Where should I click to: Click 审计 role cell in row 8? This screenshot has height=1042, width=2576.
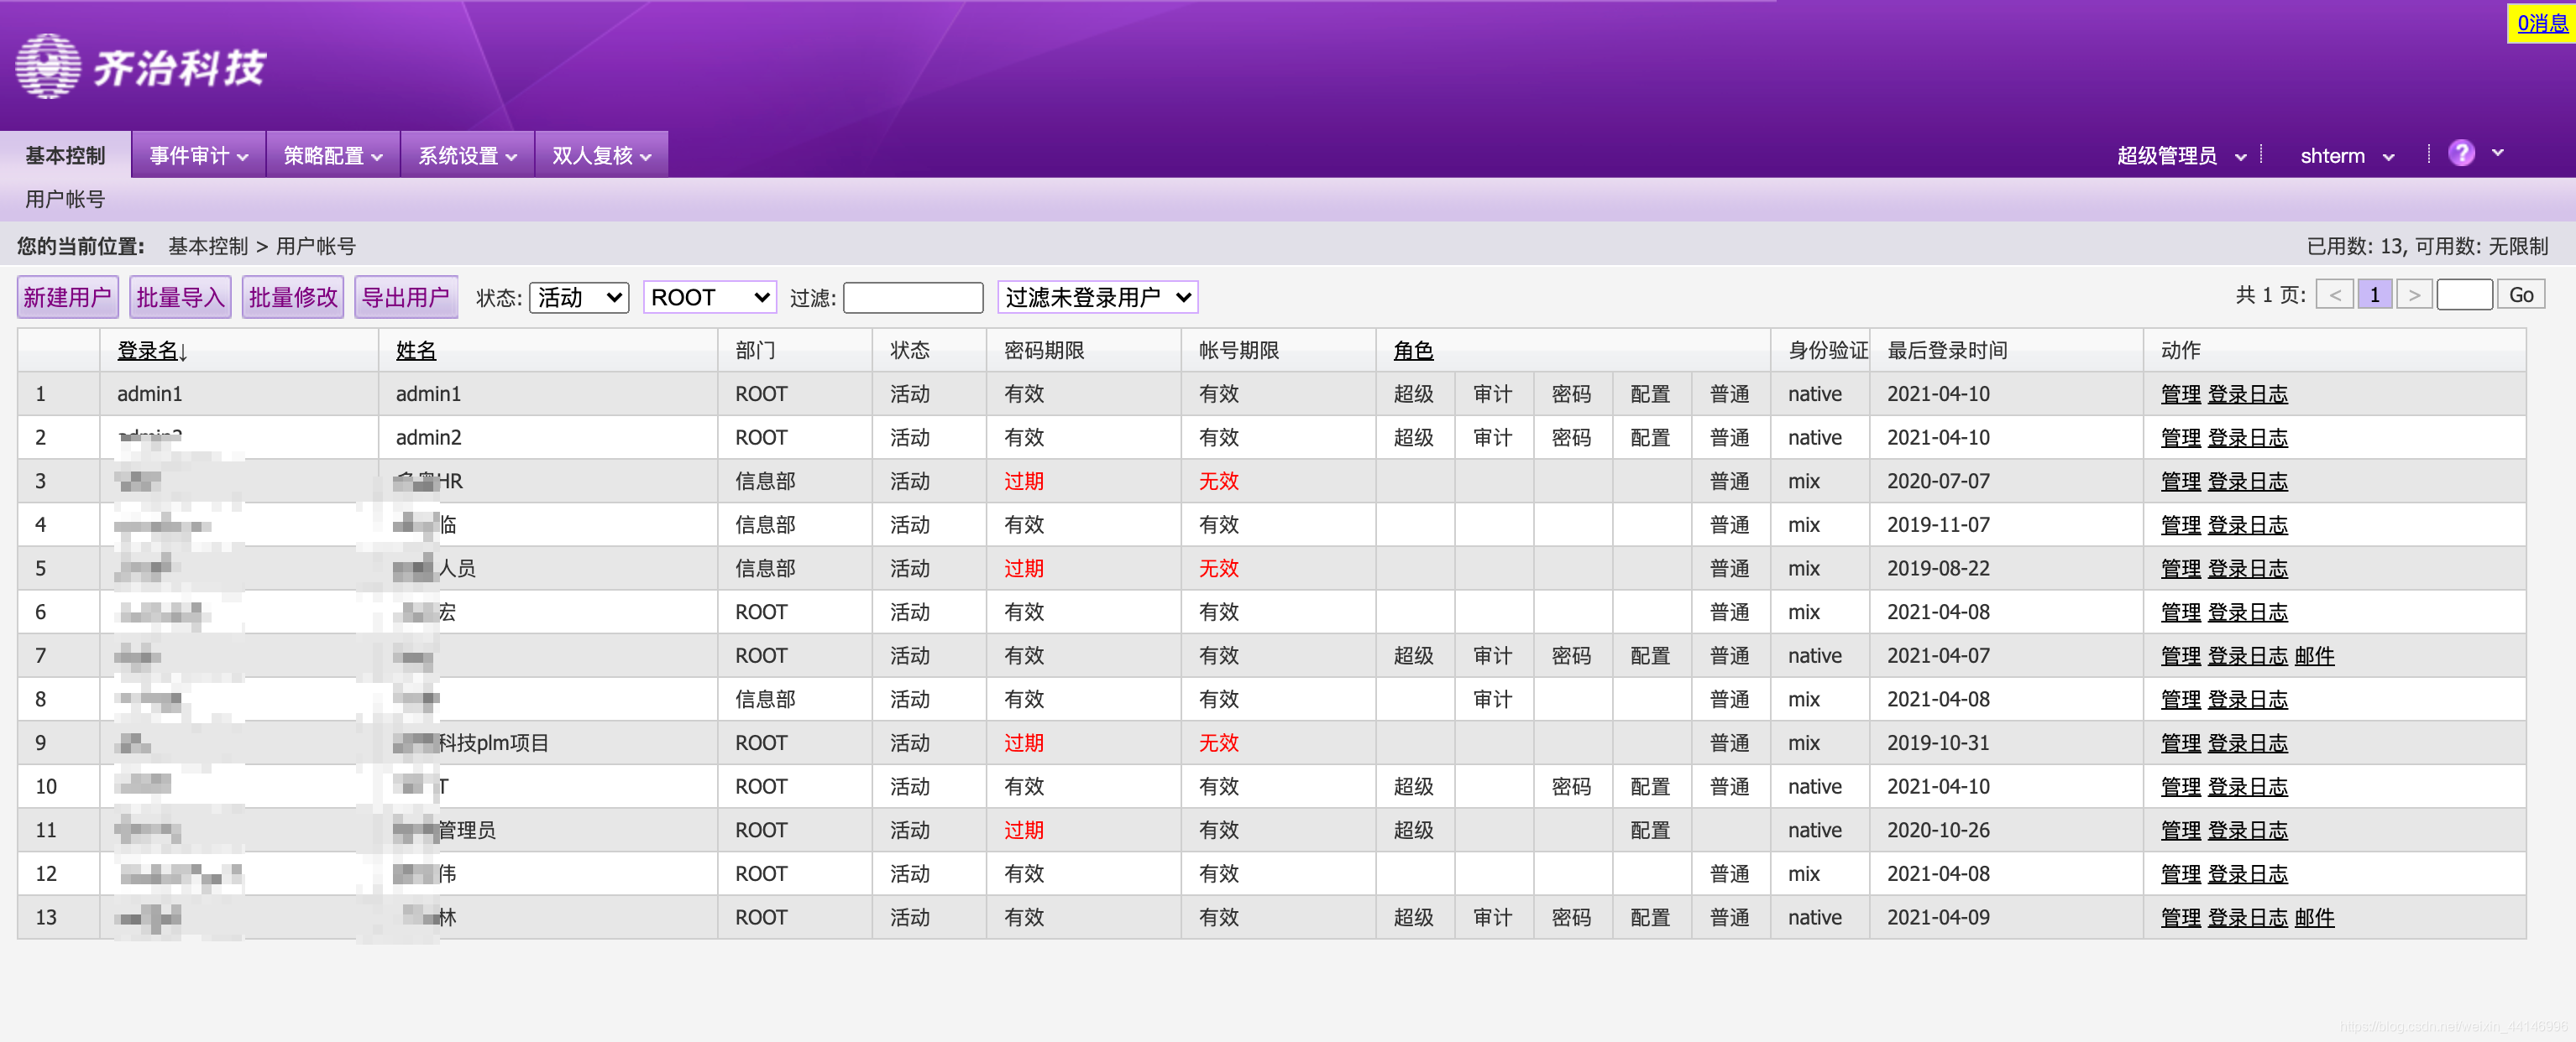coord(1492,700)
